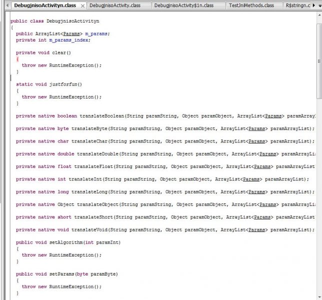Follow the Params link in m_params declaration

coord(71,34)
